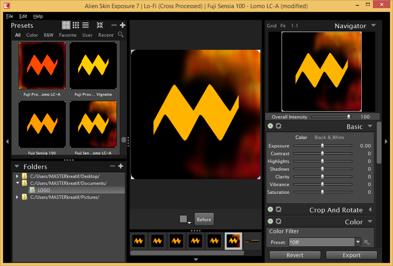The height and width of the screenshot is (266, 393).
Task: Click the plus icon in Presets header
Action: click(123, 25)
